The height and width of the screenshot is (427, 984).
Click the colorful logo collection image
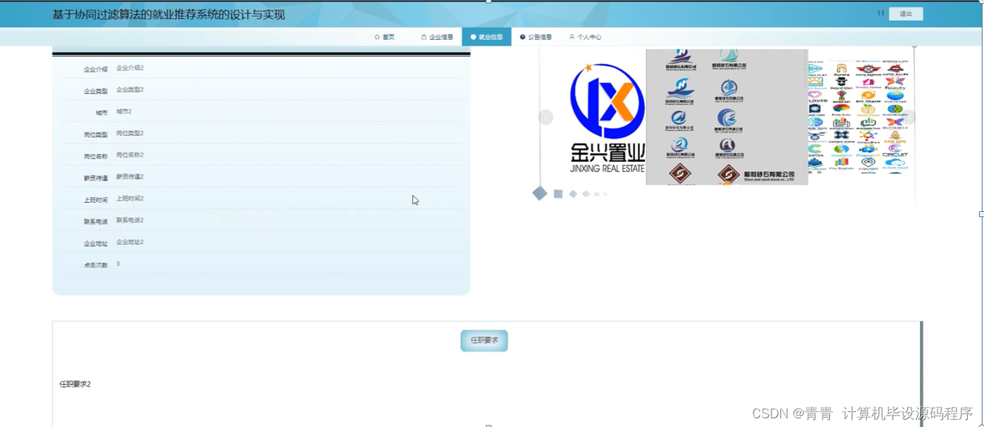pyautogui.click(x=858, y=117)
